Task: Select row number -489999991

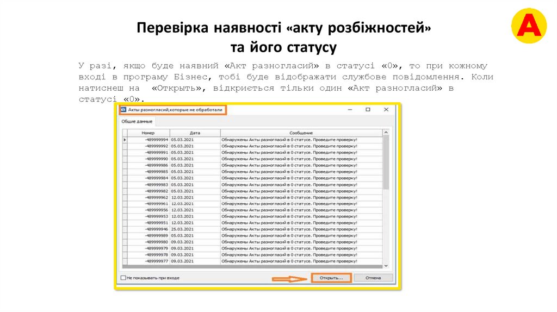Action: tap(252, 153)
